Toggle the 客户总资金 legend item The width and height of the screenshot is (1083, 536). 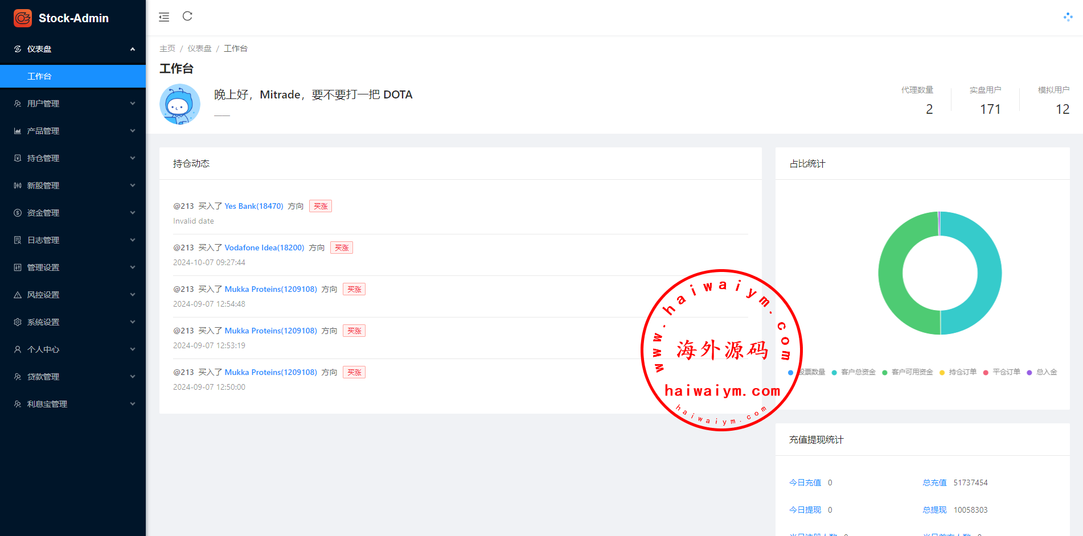[x=854, y=372]
